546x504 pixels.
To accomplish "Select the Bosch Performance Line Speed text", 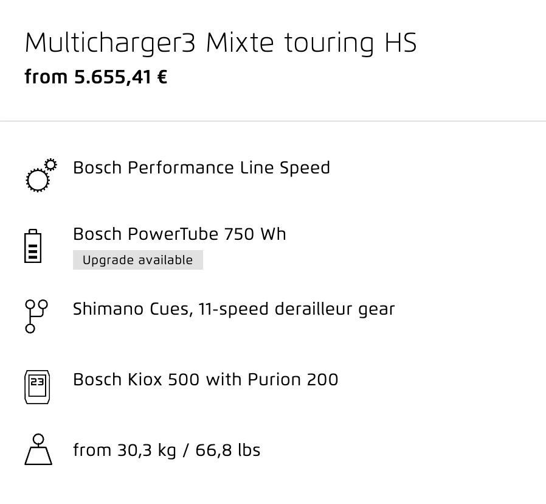I will [201, 167].
